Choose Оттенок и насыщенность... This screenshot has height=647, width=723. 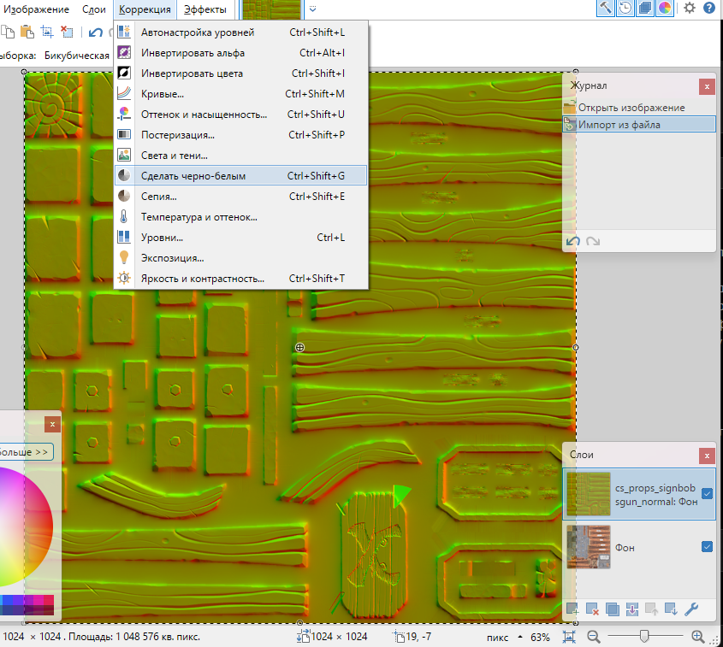240,115
